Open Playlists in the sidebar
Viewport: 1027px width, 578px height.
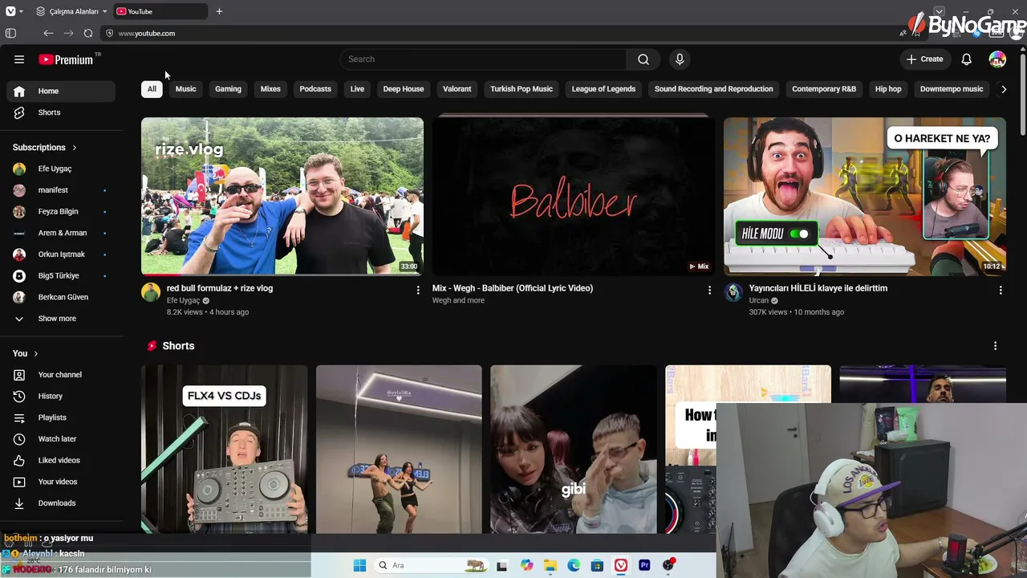(x=61, y=417)
